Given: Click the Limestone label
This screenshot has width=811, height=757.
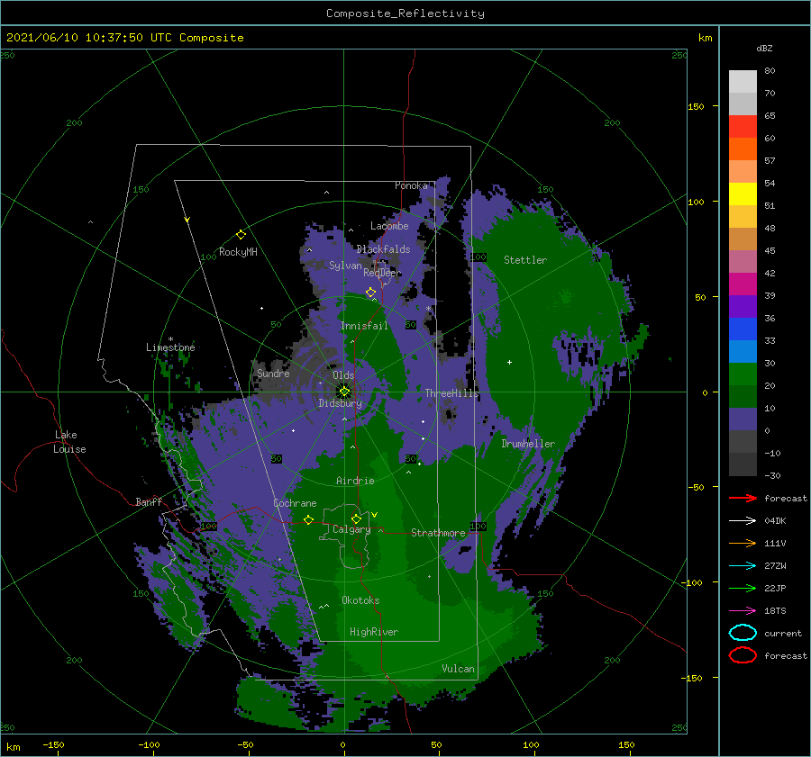Looking at the screenshot, I should (170, 347).
